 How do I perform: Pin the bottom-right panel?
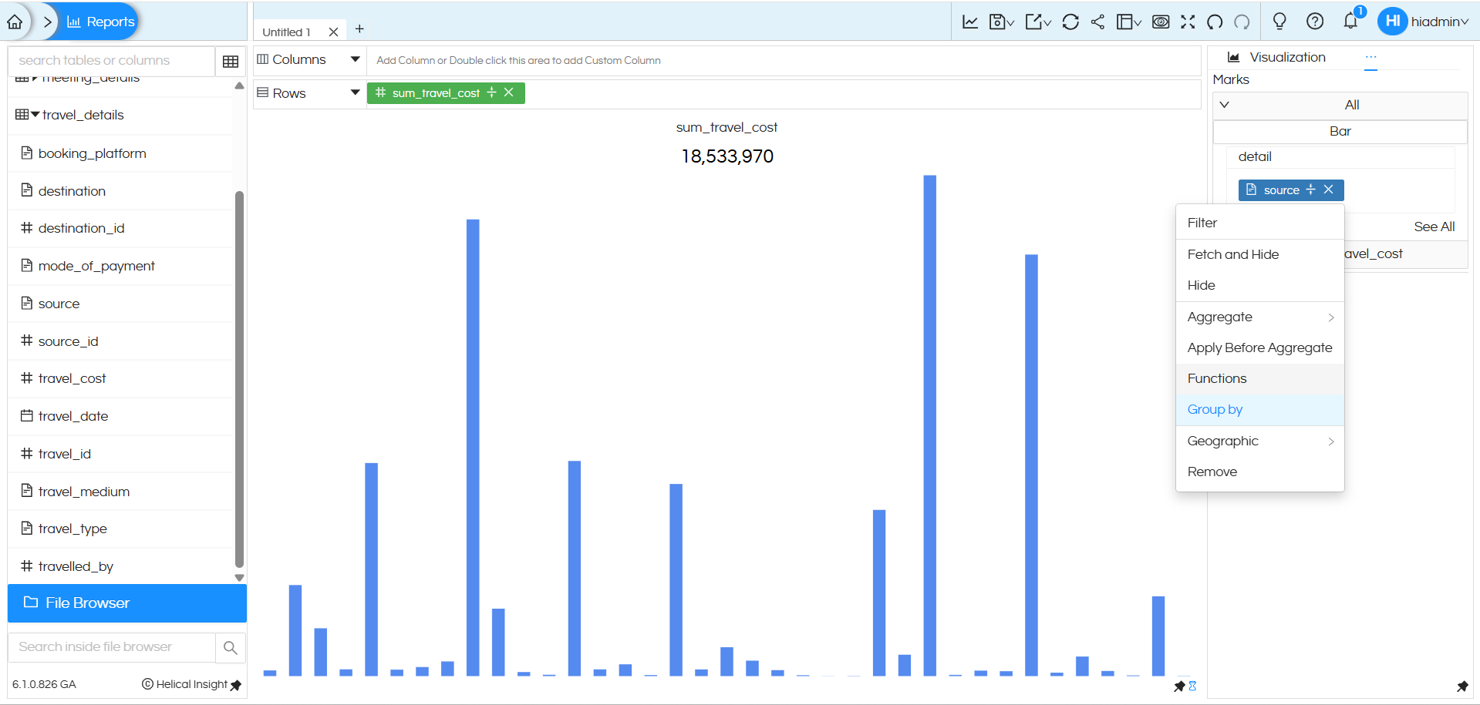(1464, 686)
